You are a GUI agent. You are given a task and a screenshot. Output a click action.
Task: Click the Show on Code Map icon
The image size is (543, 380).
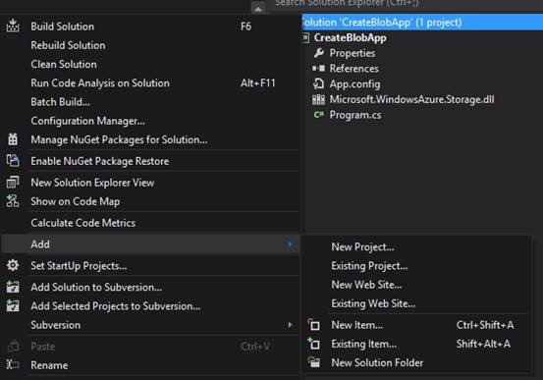coord(13,201)
